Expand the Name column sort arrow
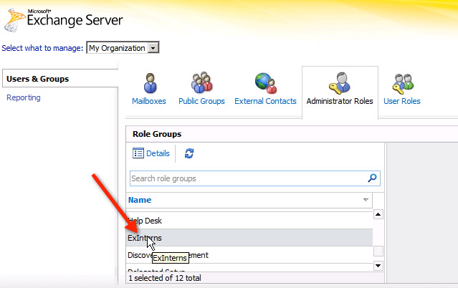458x288 pixels. [x=366, y=200]
